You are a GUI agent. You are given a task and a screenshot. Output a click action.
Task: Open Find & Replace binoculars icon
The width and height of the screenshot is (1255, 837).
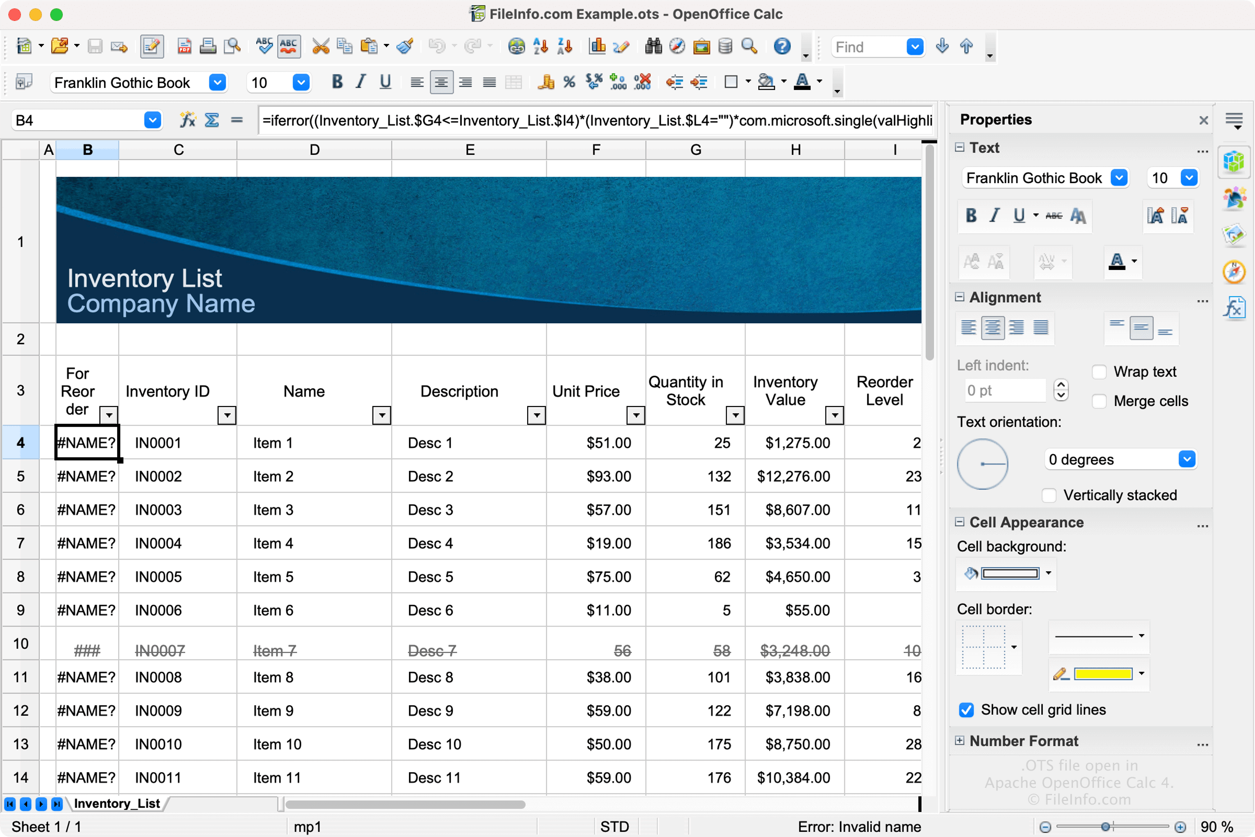point(653,47)
